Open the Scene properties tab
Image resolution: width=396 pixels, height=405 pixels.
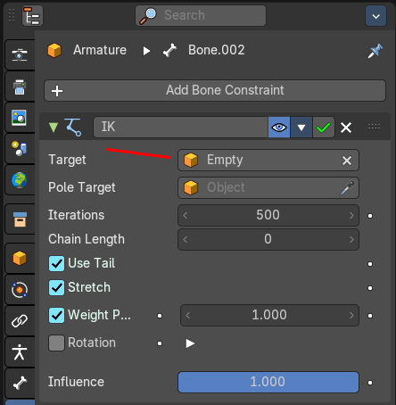(x=20, y=149)
